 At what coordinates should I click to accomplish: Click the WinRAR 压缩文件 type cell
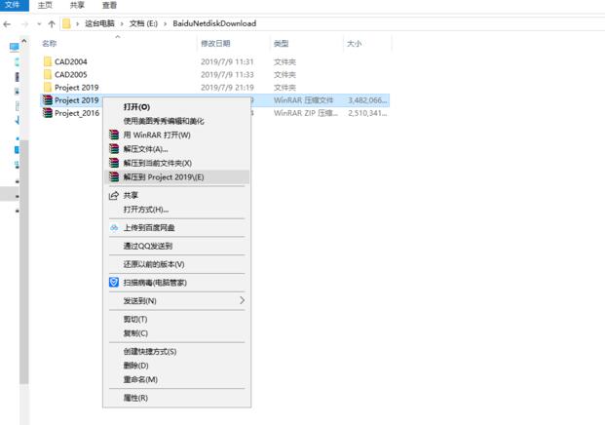point(303,100)
